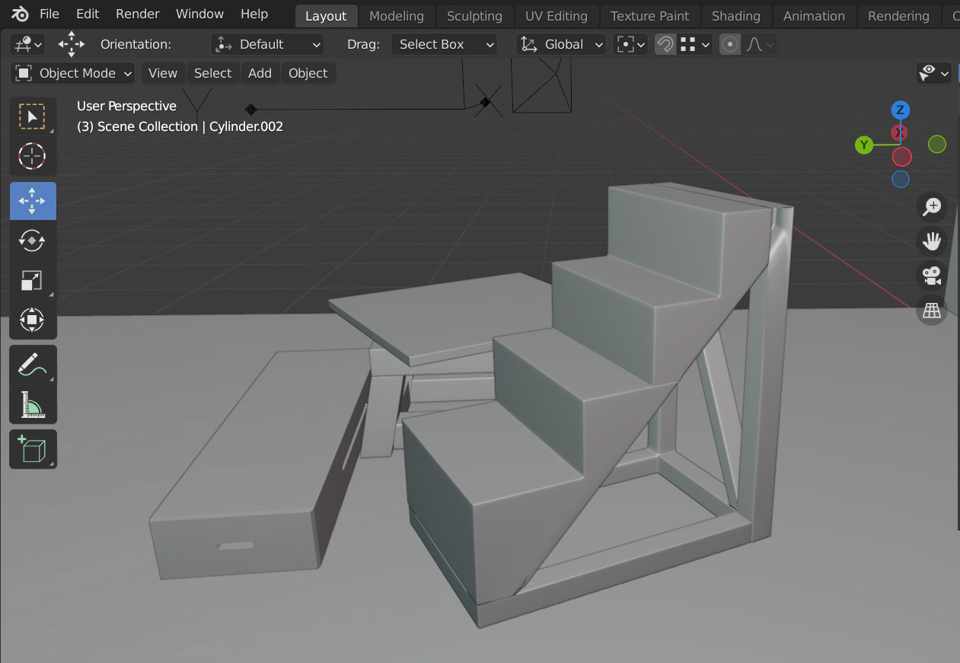Switch to the Layout workspace tab
The height and width of the screenshot is (663, 960).
tap(326, 16)
